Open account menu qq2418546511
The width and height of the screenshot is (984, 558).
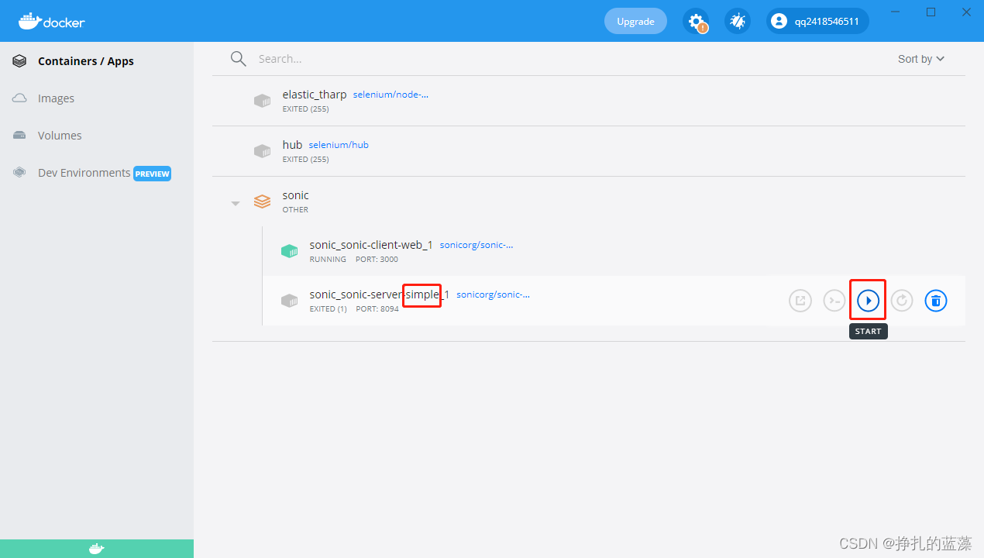817,21
